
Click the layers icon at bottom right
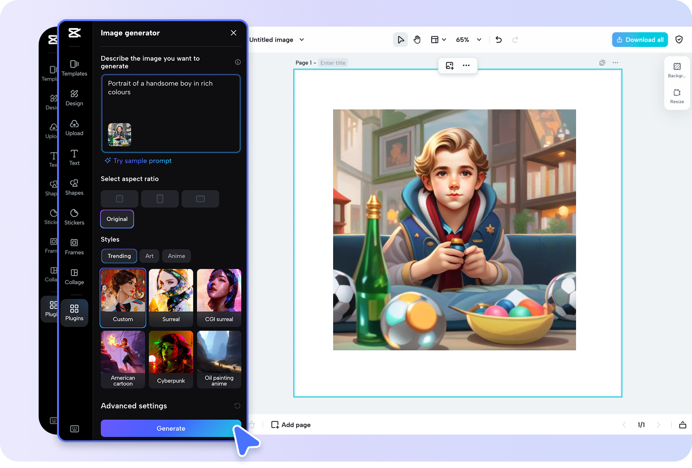click(x=683, y=425)
